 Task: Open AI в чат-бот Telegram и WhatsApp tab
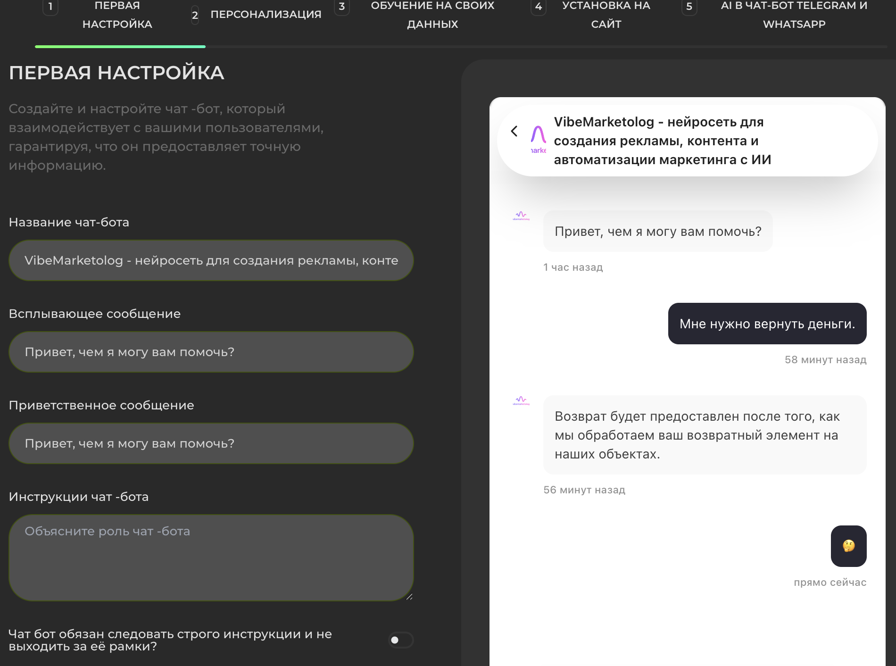(794, 15)
